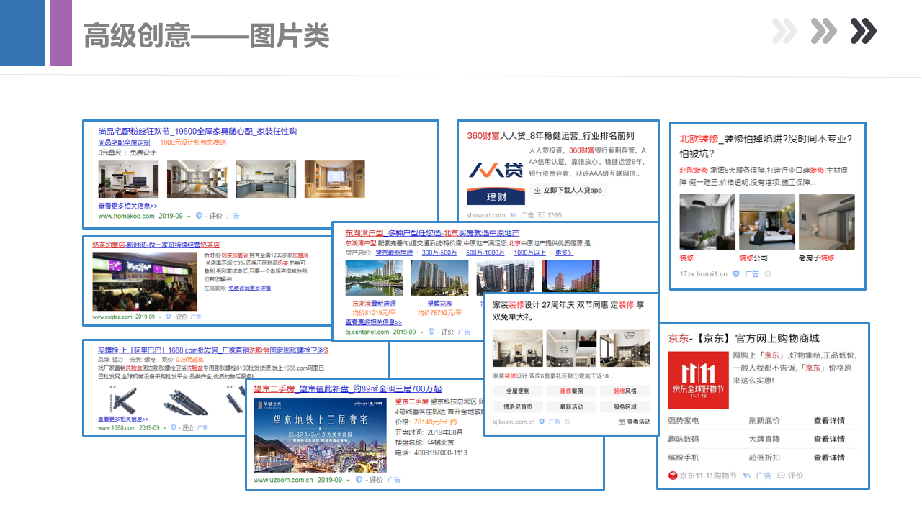Open the tatami room photo in homekoo ad
922x518 pixels.
pyautogui.click(x=334, y=179)
